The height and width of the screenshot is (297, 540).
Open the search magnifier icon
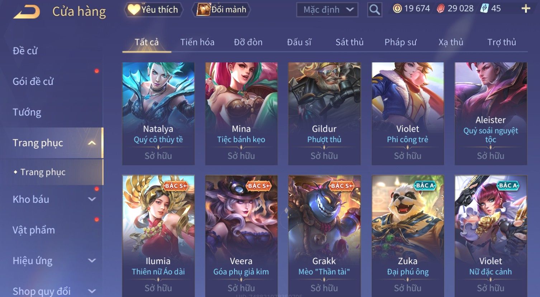[374, 10]
